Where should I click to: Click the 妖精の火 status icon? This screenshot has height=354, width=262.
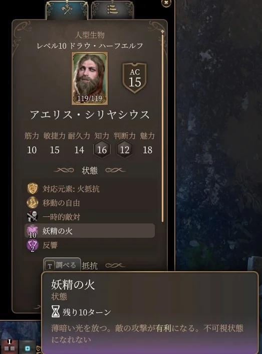(x=33, y=231)
